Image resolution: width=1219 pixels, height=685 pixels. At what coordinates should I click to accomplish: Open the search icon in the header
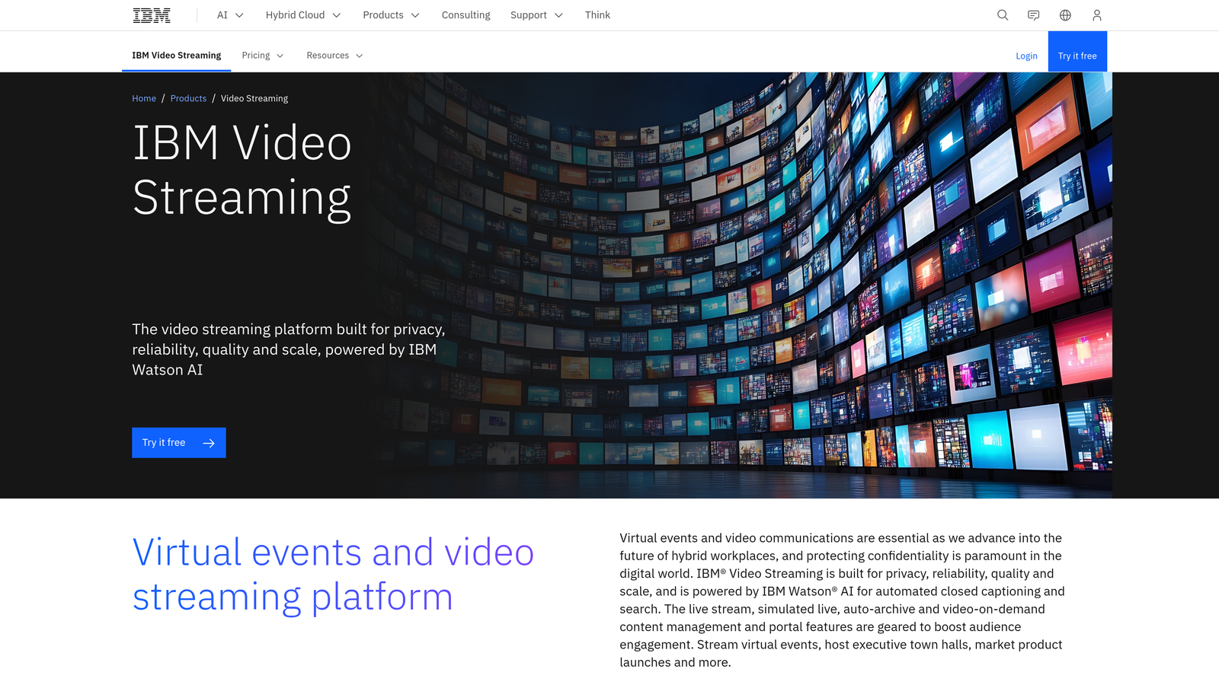pos(1003,14)
